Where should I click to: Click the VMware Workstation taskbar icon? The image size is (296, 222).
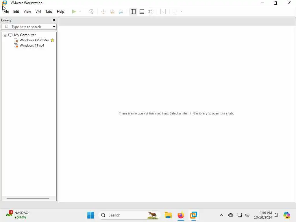(193, 215)
